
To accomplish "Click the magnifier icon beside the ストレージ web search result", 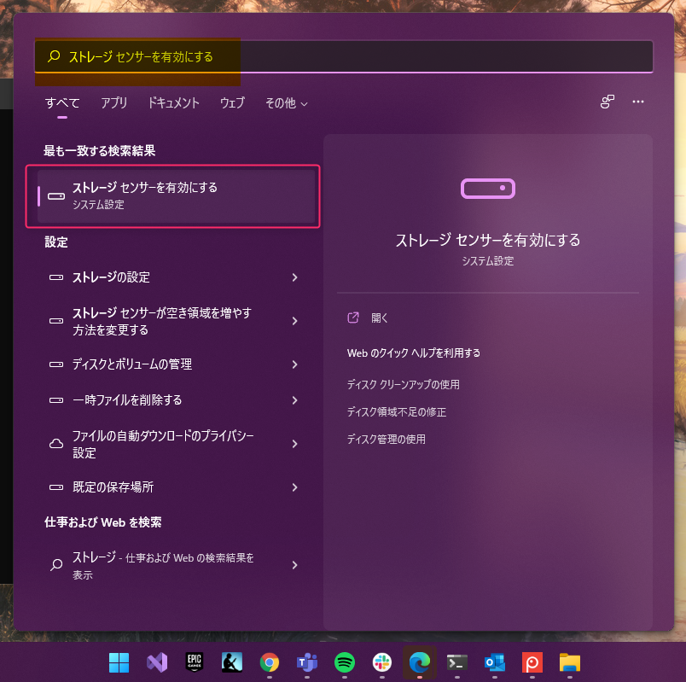I will click(59, 565).
